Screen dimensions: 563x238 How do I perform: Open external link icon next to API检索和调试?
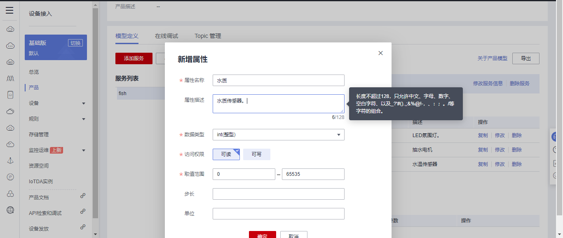pyautogui.click(x=83, y=212)
